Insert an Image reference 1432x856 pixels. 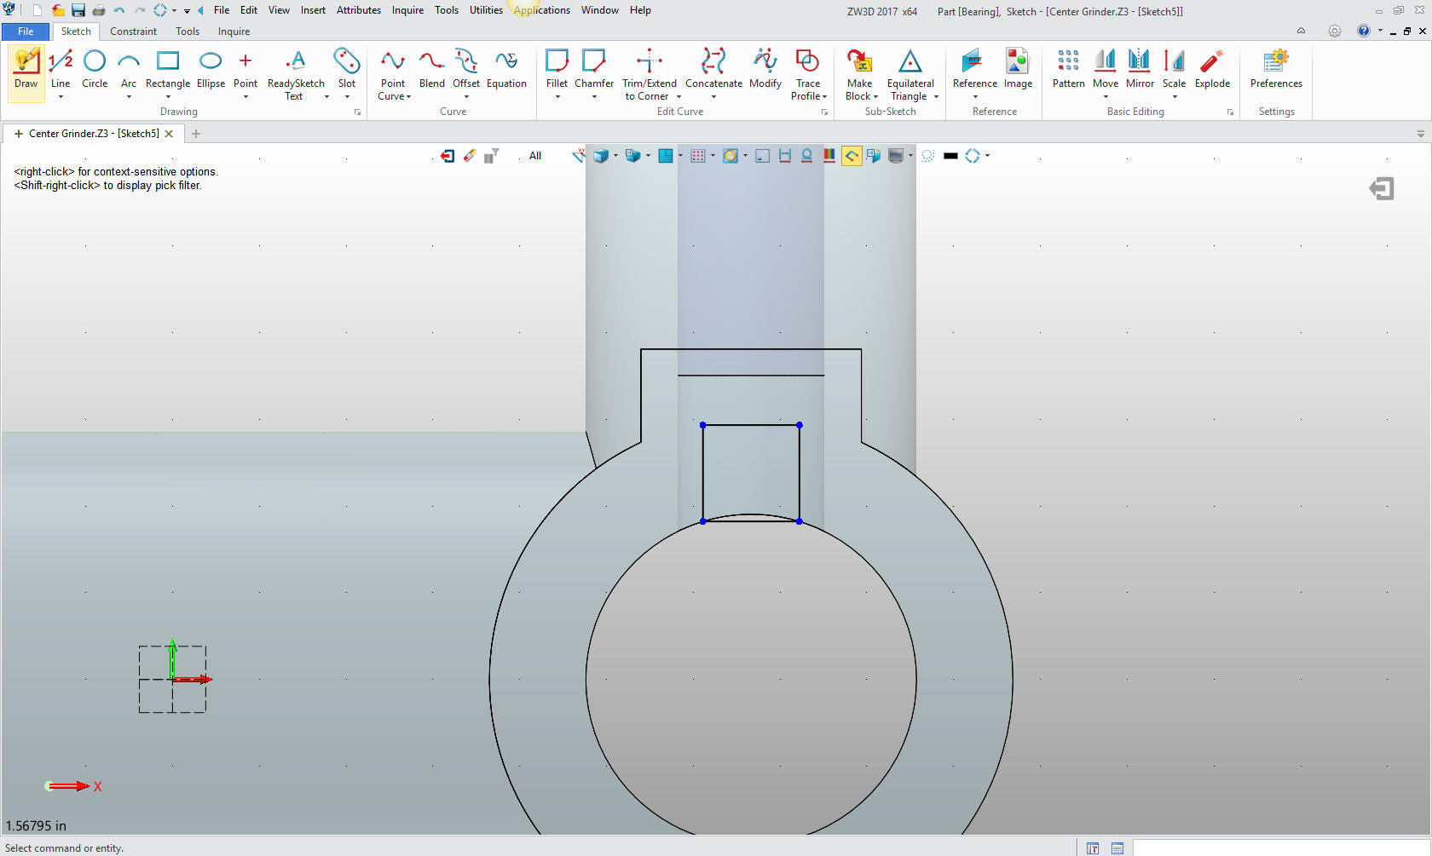pos(1018,68)
